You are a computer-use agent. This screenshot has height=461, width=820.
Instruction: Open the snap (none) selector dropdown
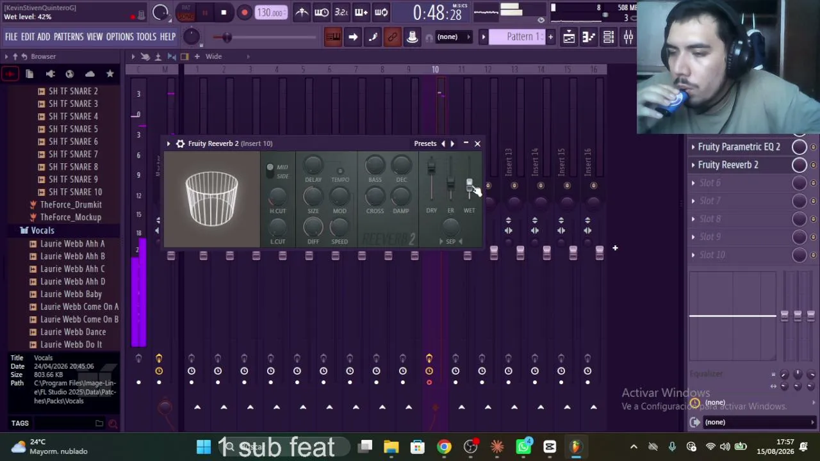coord(453,37)
